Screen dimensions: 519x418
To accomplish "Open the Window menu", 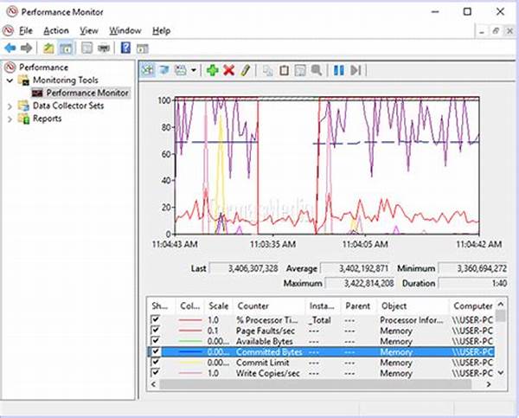I will 125,31.
